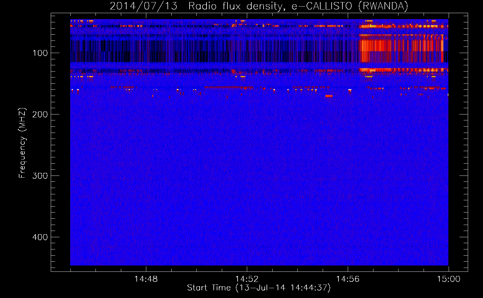
Task: Click the 14:52 time tick label
Action: point(247,279)
